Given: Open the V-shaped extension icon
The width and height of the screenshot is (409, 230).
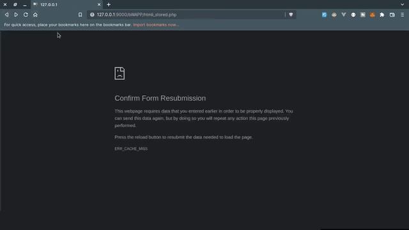Looking at the screenshot, I should [x=344, y=15].
